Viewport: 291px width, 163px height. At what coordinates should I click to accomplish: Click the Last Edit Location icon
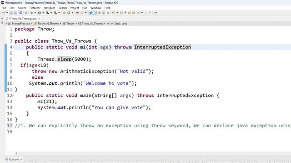click(129, 13)
